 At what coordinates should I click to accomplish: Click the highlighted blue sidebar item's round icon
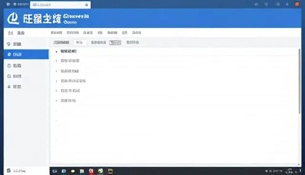(x=9, y=55)
